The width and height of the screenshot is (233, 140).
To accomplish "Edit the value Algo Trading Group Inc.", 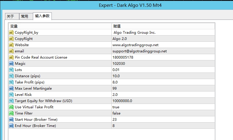I will [x=163, y=33].
